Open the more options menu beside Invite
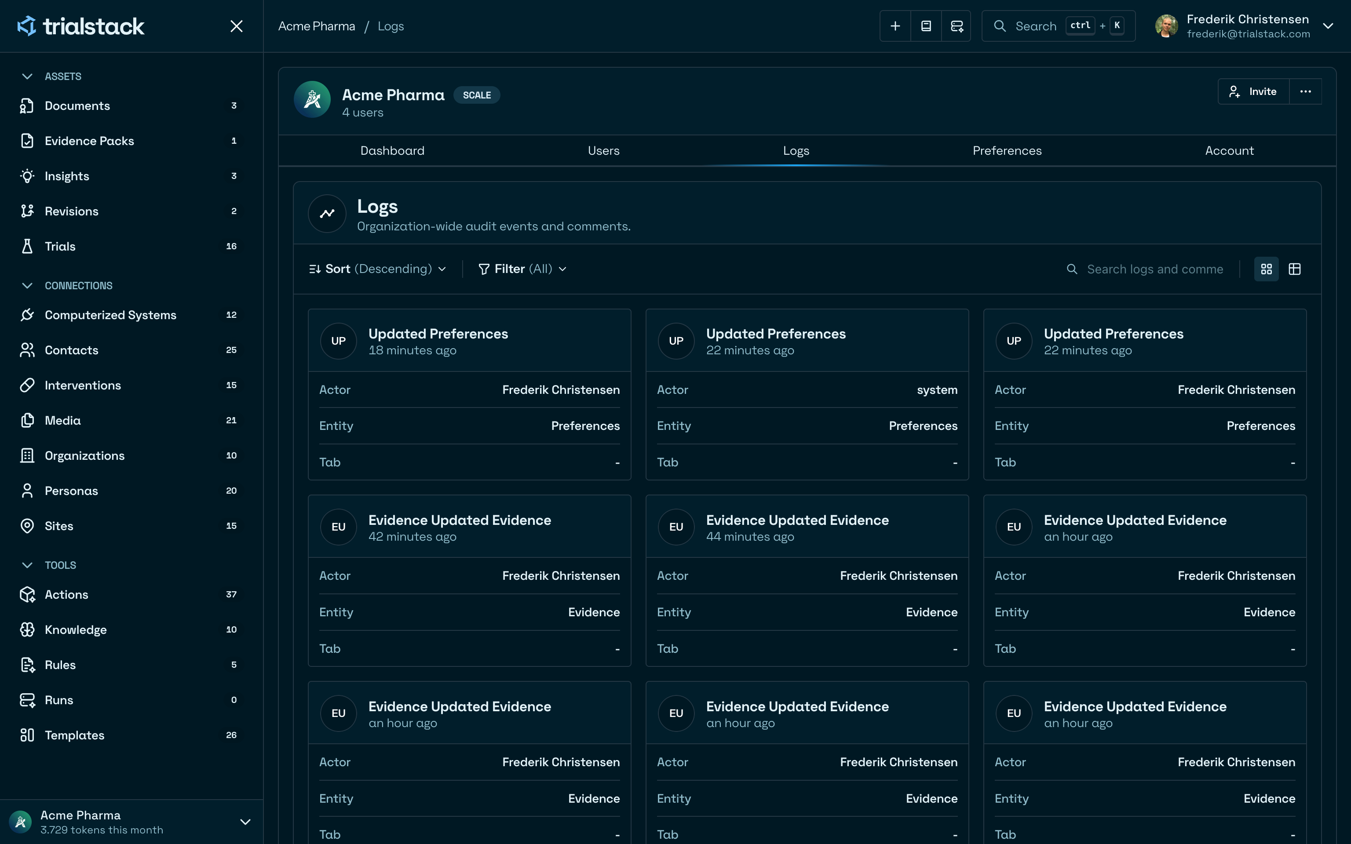The image size is (1351, 844). 1305,91
